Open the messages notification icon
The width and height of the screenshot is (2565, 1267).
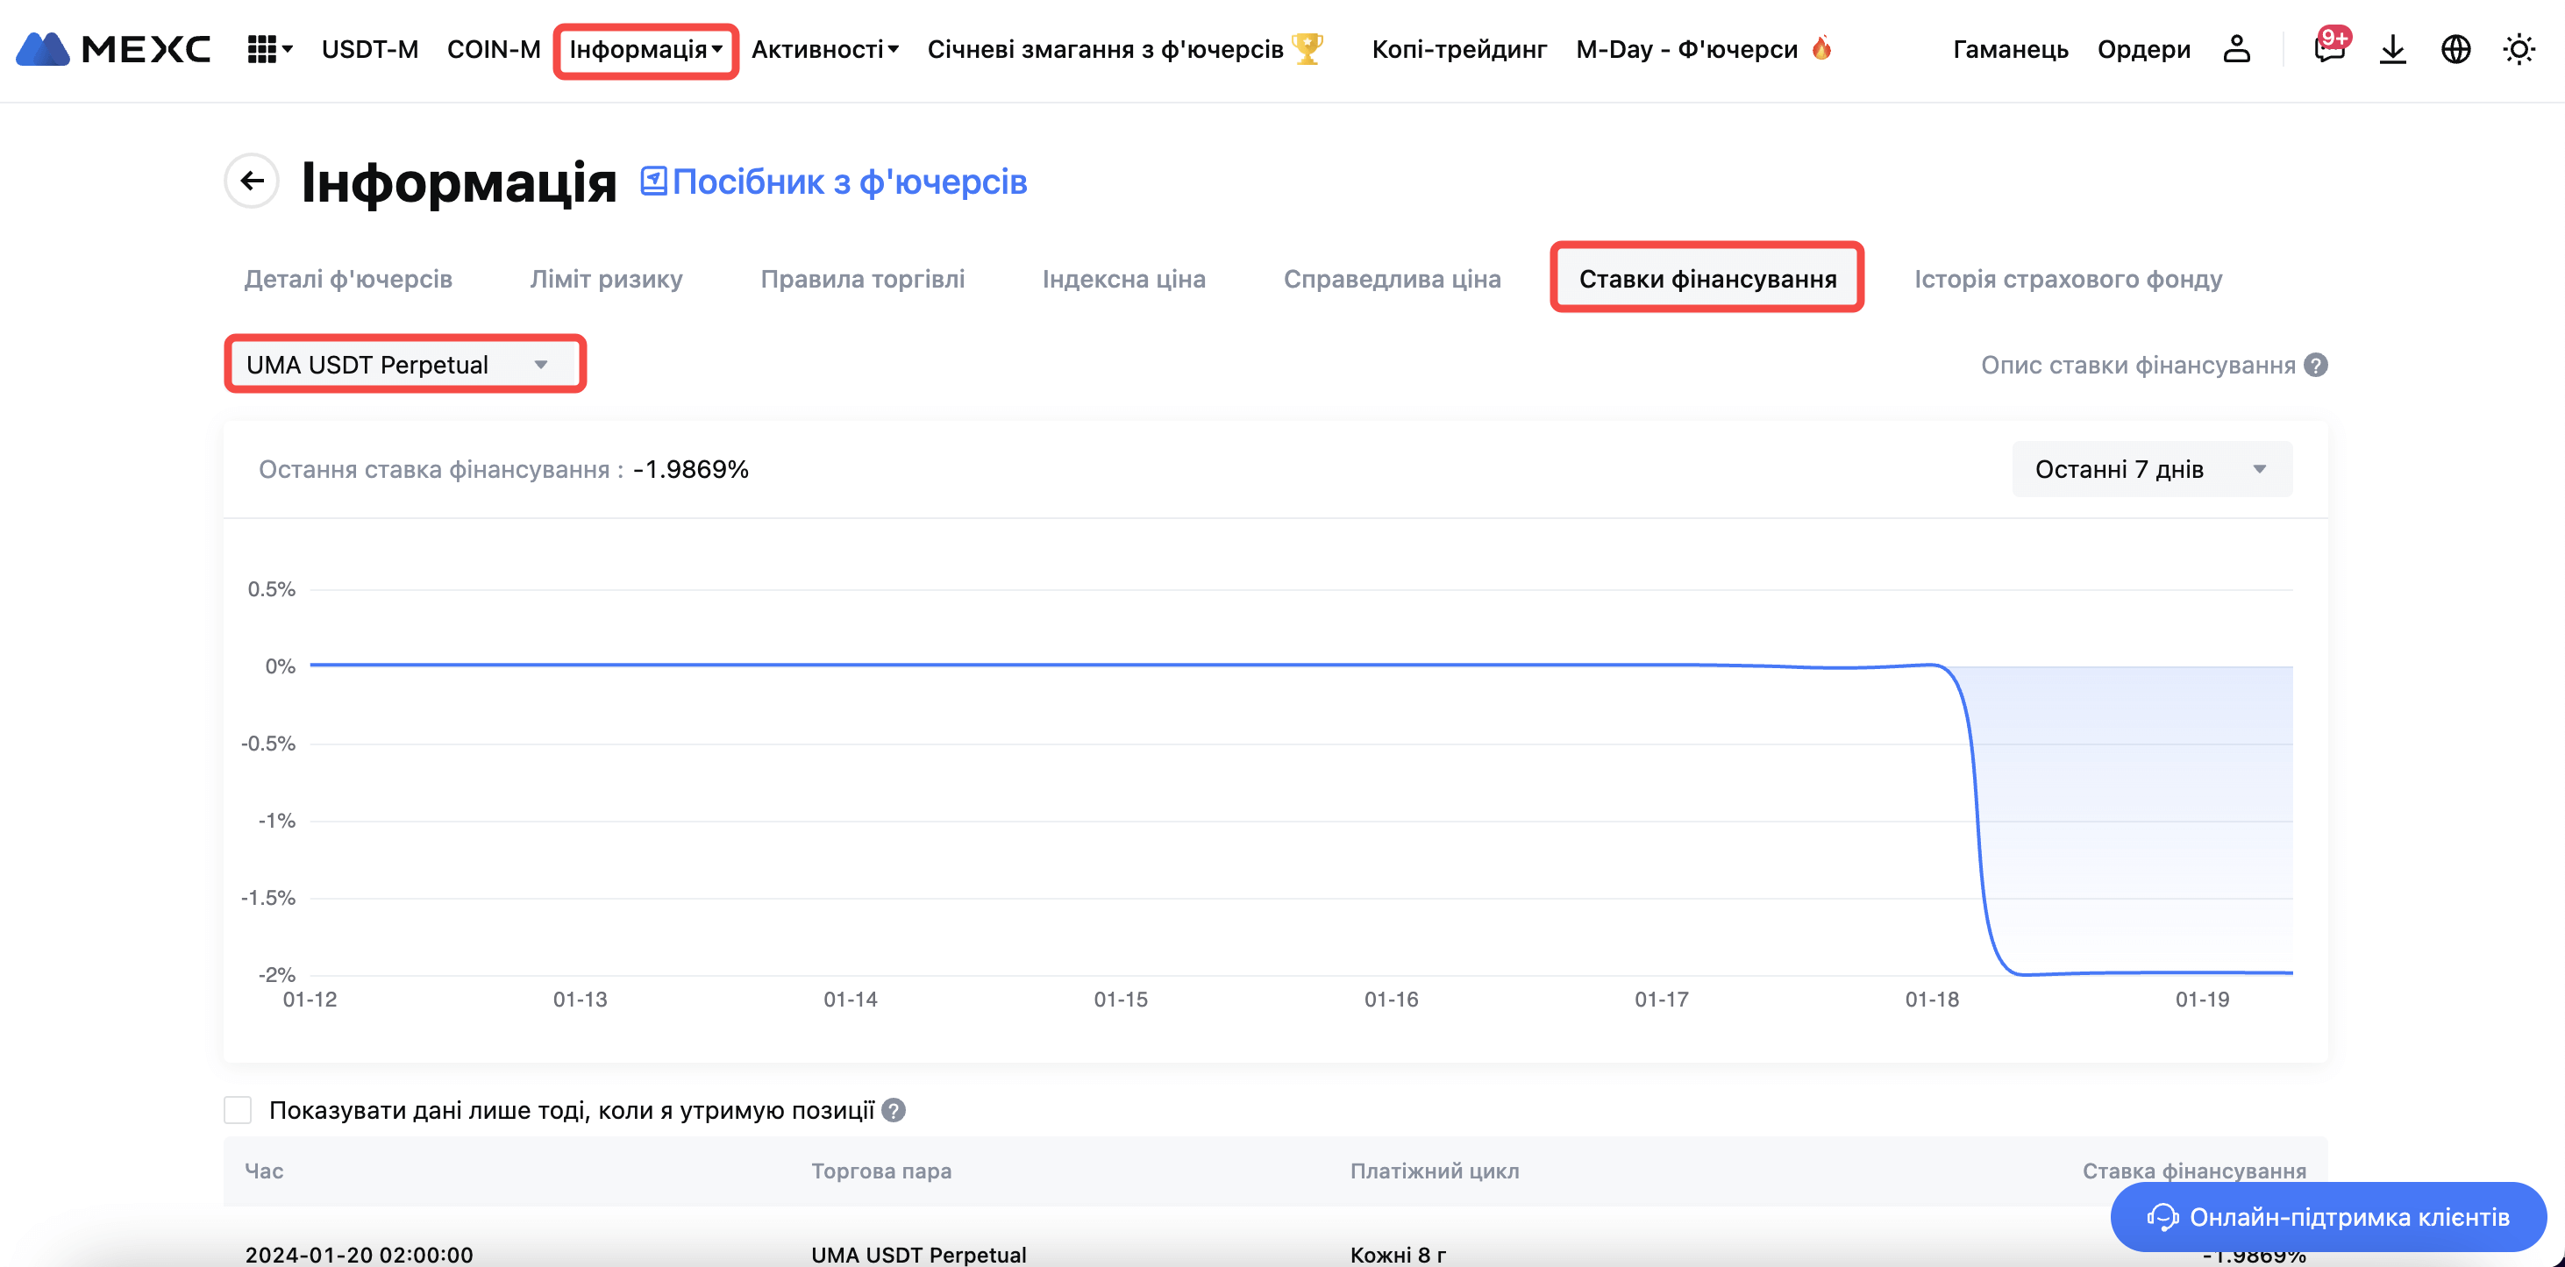pos(2328,49)
